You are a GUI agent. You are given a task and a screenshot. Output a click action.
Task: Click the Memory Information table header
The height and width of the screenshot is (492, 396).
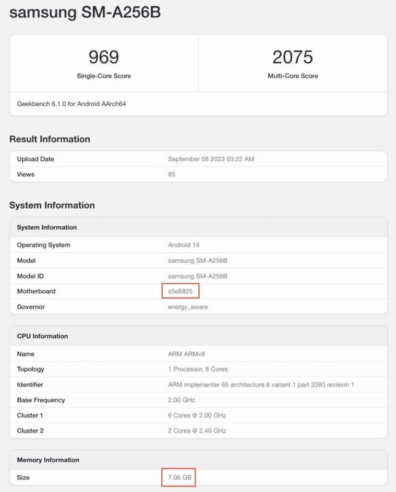(48, 460)
